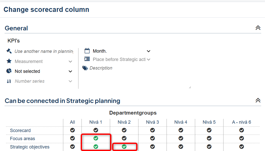Click the star icon next to Measurement

click(x=9, y=61)
